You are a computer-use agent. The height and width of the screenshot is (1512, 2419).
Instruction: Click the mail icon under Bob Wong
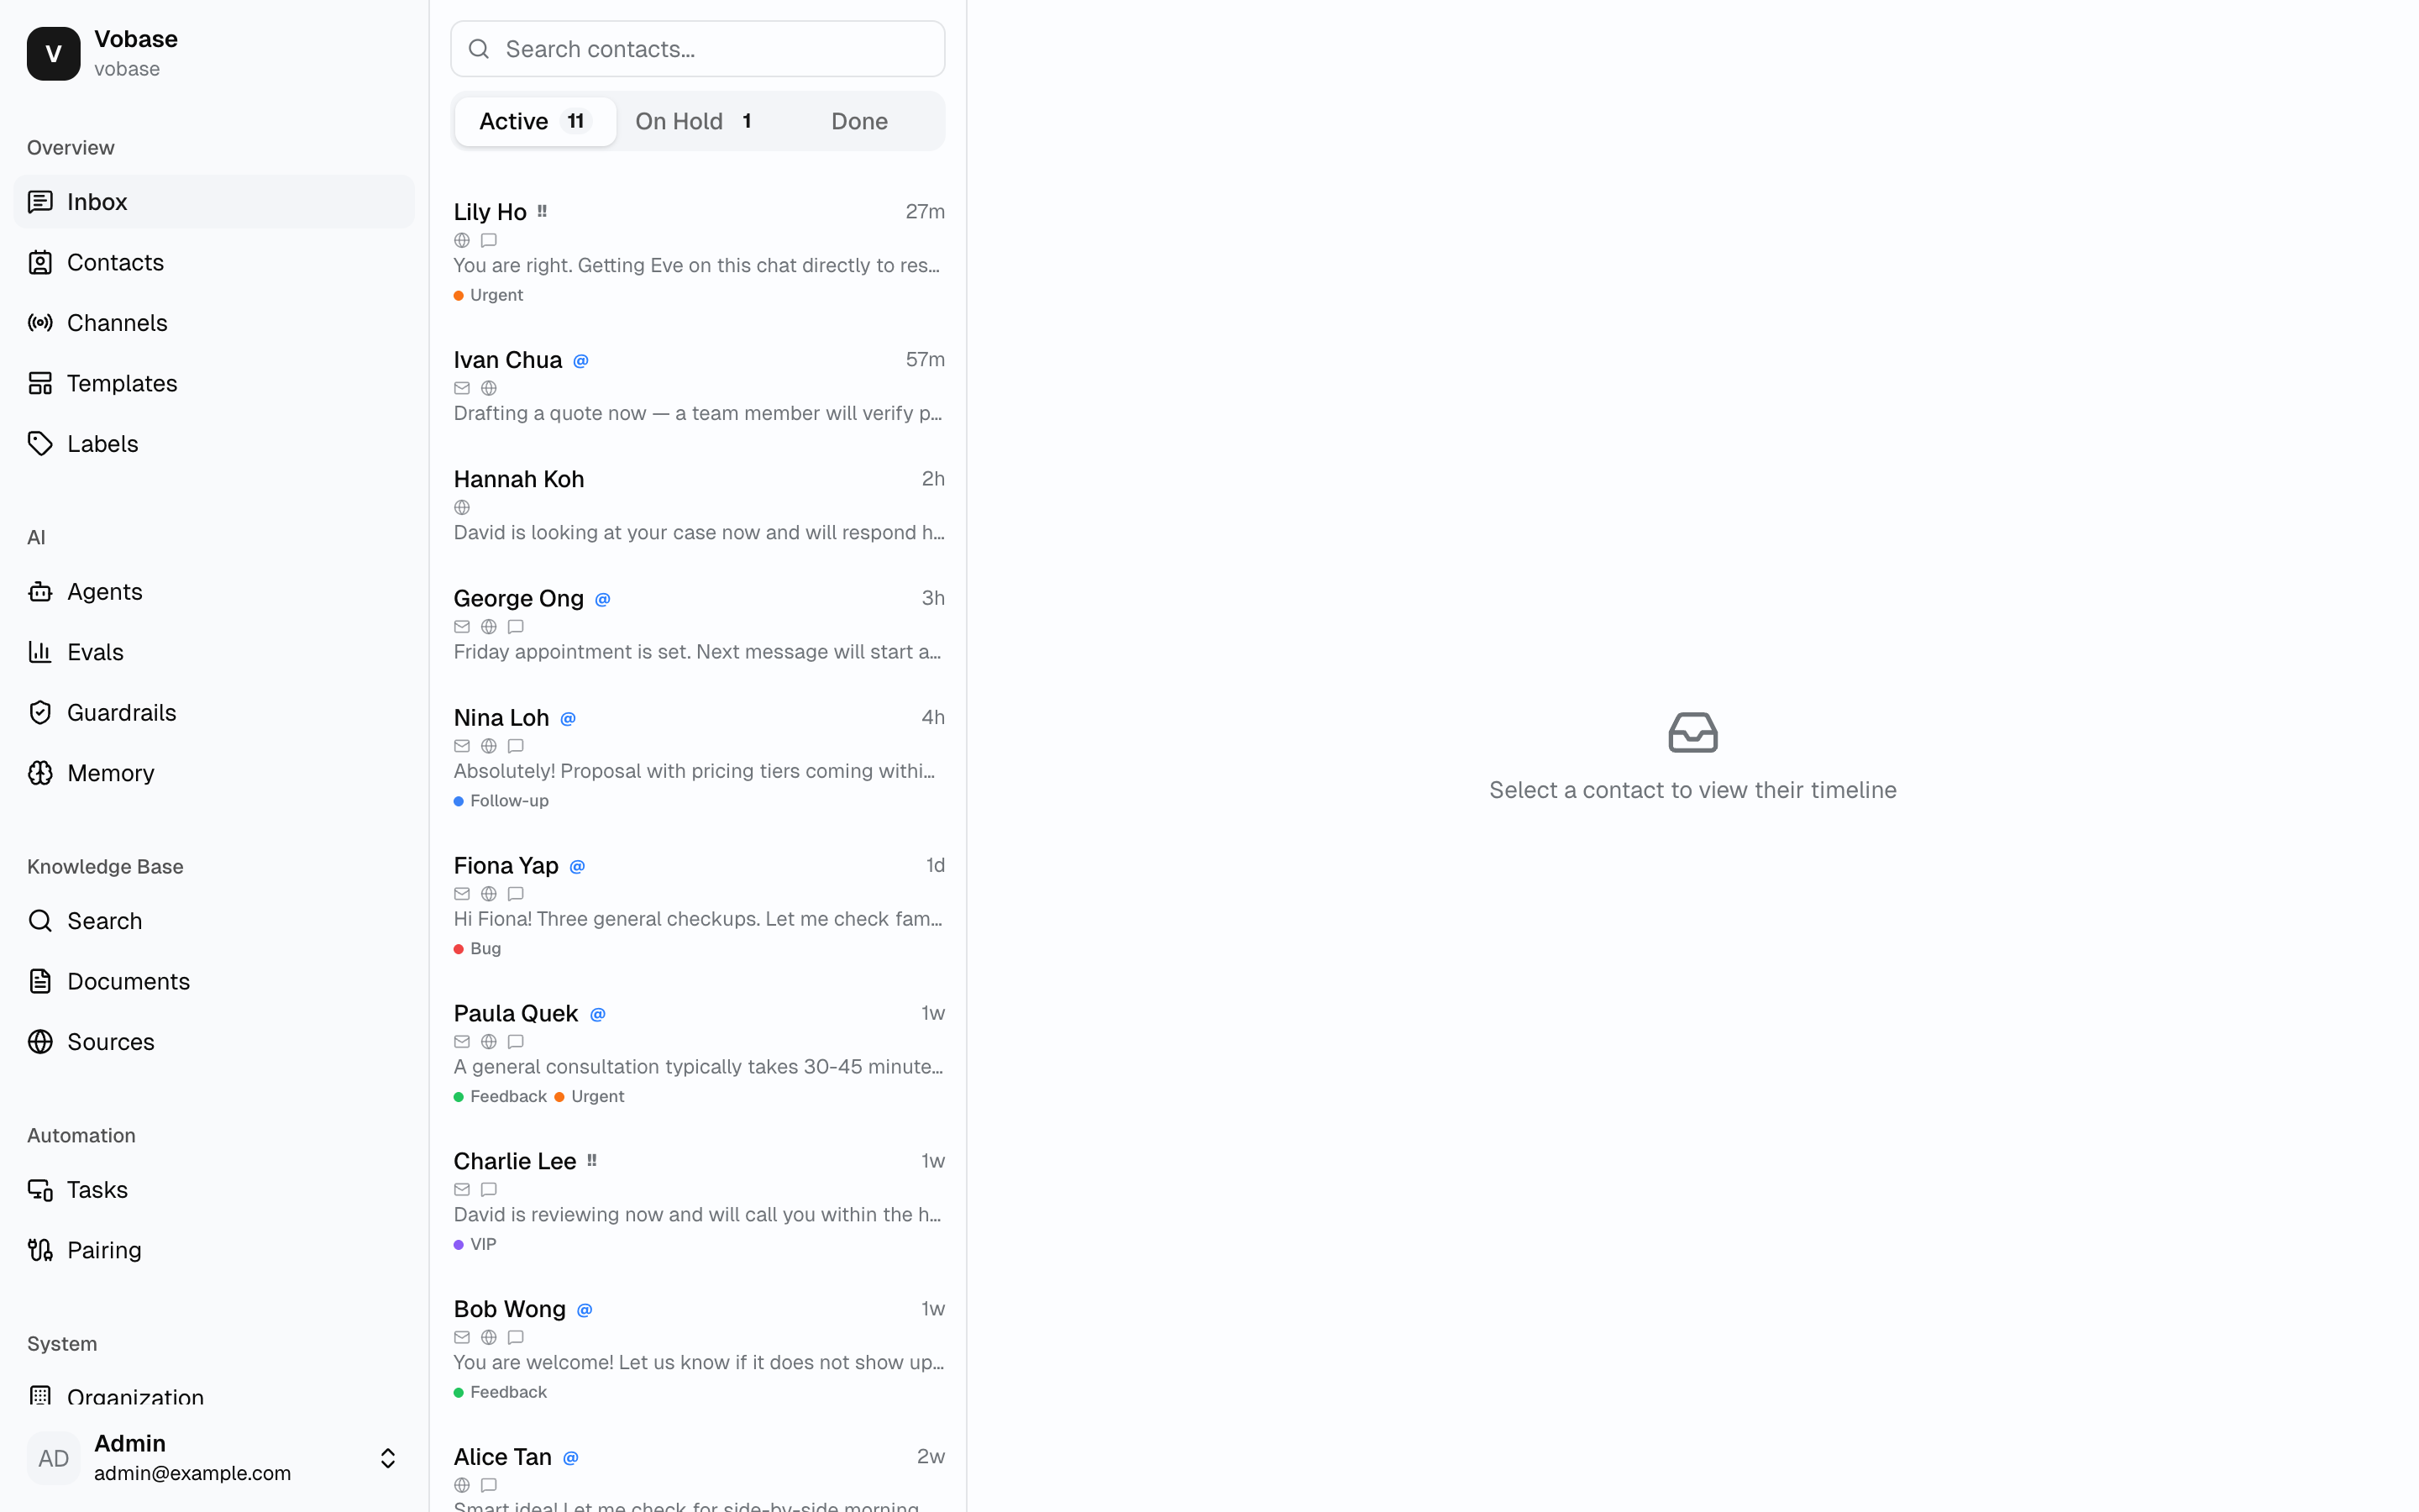pyautogui.click(x=462, y=1337)
